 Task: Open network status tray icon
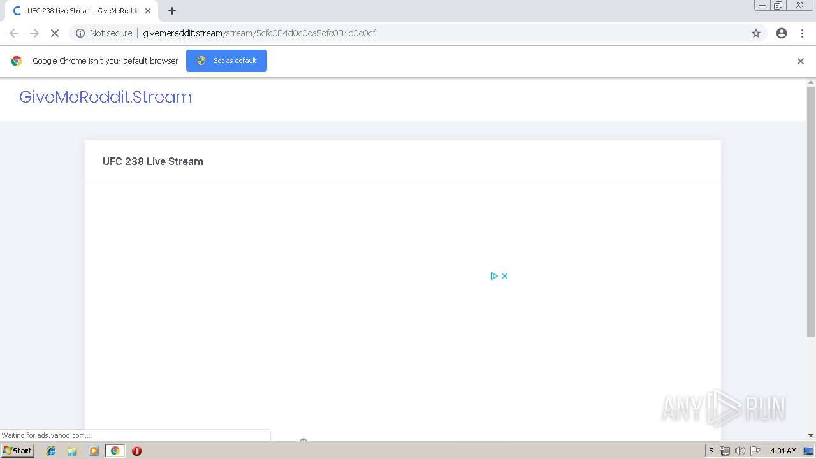(725, 451)
